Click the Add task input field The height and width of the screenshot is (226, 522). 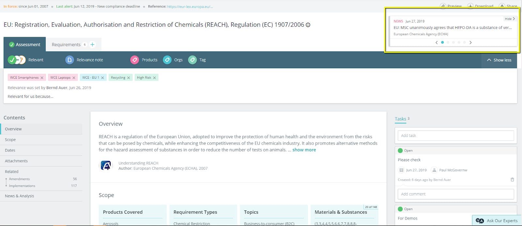[x=456, y=136]
